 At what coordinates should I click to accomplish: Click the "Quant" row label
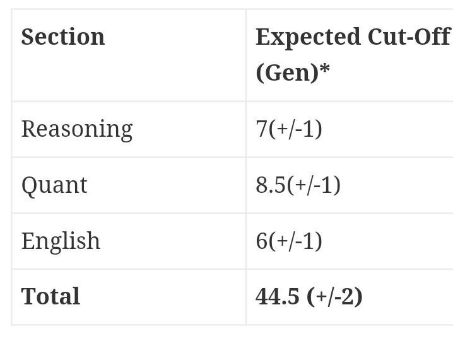pos(54,185)
